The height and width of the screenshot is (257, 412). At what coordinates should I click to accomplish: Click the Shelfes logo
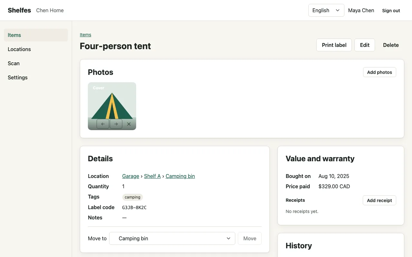click(x=19, y=10)
